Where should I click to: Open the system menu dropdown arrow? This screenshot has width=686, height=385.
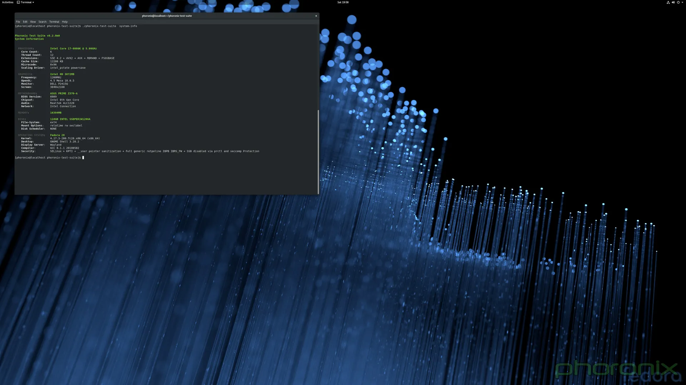pyautogui.click(x=682, y=2)
